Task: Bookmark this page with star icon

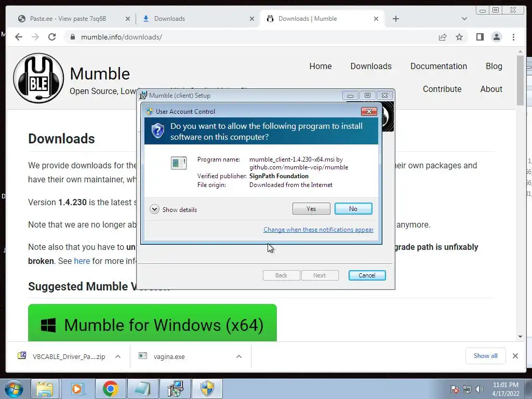Action: (x=459, y=37)
